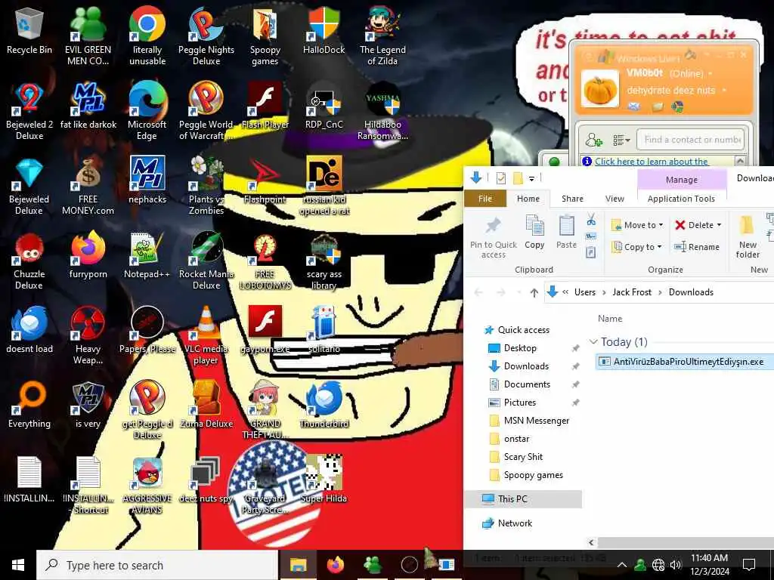
Task: Open Scary Shit folder in navigation pane
Action: pyautogui.click(x=523, y=457)
